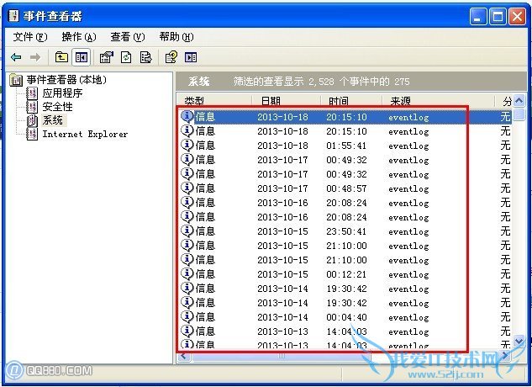Click the horizontal scrollbar thumb
This screenshot has width=532, height=387.
tap(282, 357)
